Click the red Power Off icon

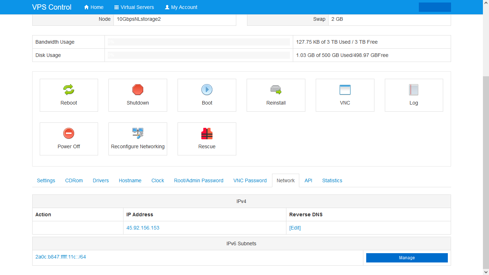pyautogui.click(x=69, y=133)
